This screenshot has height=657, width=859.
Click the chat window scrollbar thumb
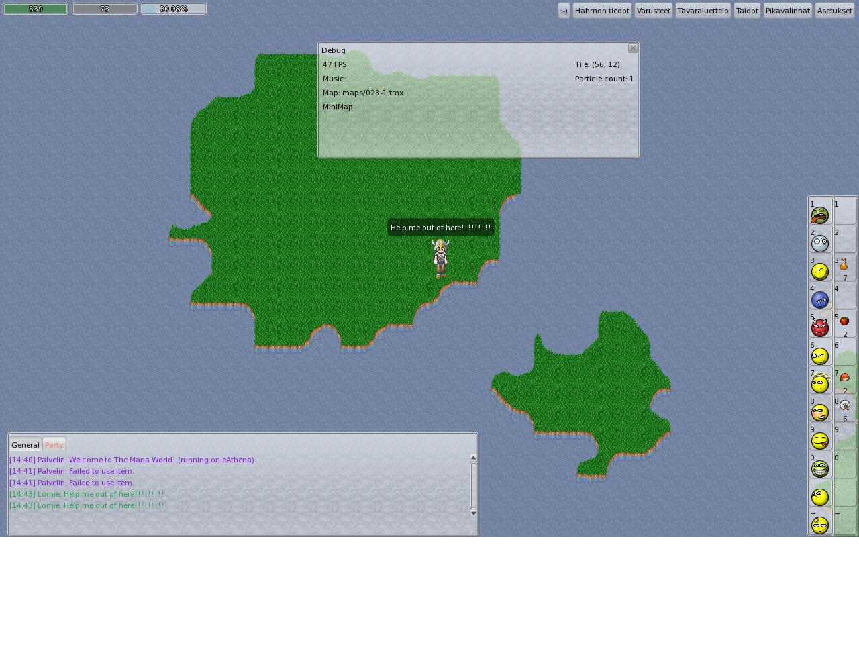point(473,485)
